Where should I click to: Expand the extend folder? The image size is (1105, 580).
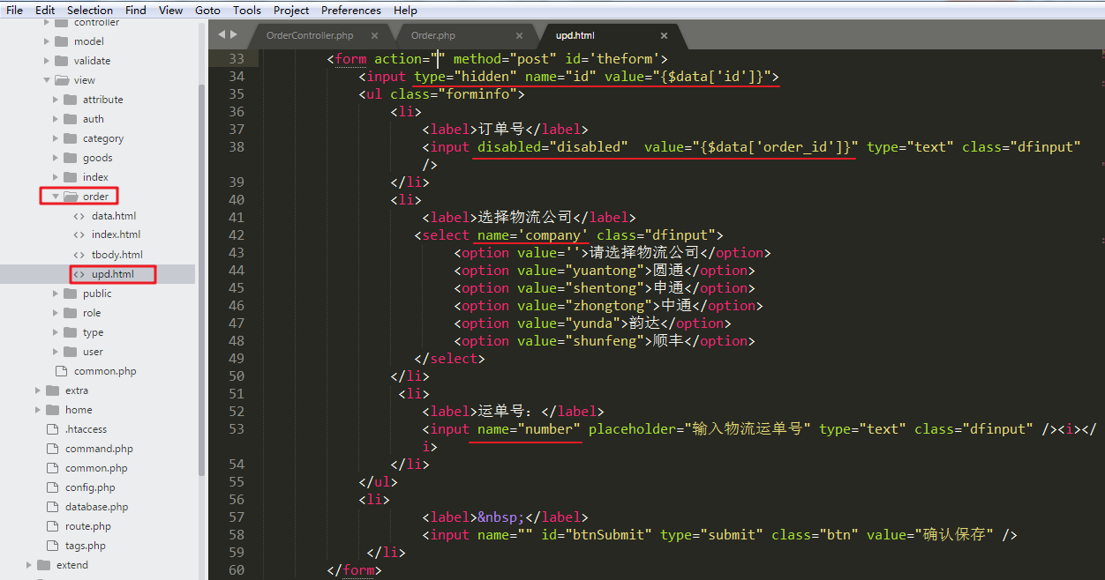pos(29,565)
